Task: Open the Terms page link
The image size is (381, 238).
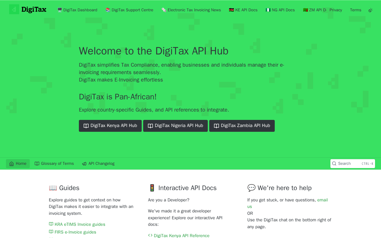Action: pyautogui.click(x=356, y=10)
